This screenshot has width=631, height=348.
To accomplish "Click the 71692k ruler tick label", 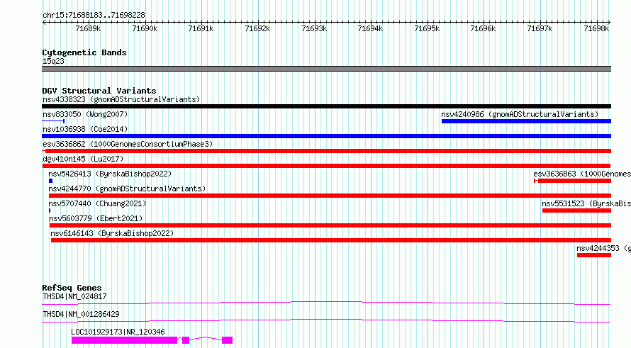I will [x=257, y=28].
